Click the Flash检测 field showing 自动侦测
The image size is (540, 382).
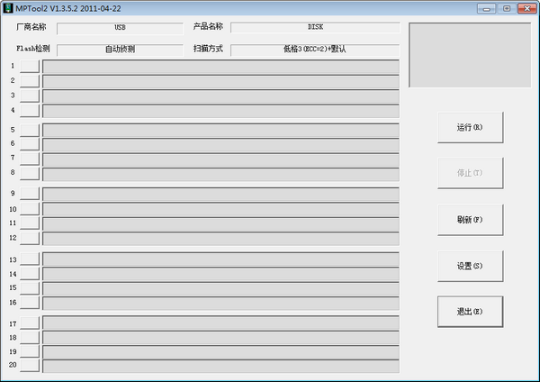pos(120,50)
